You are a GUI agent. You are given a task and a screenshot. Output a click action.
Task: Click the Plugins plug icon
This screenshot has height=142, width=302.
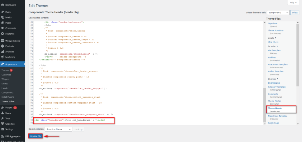[2, 108]
